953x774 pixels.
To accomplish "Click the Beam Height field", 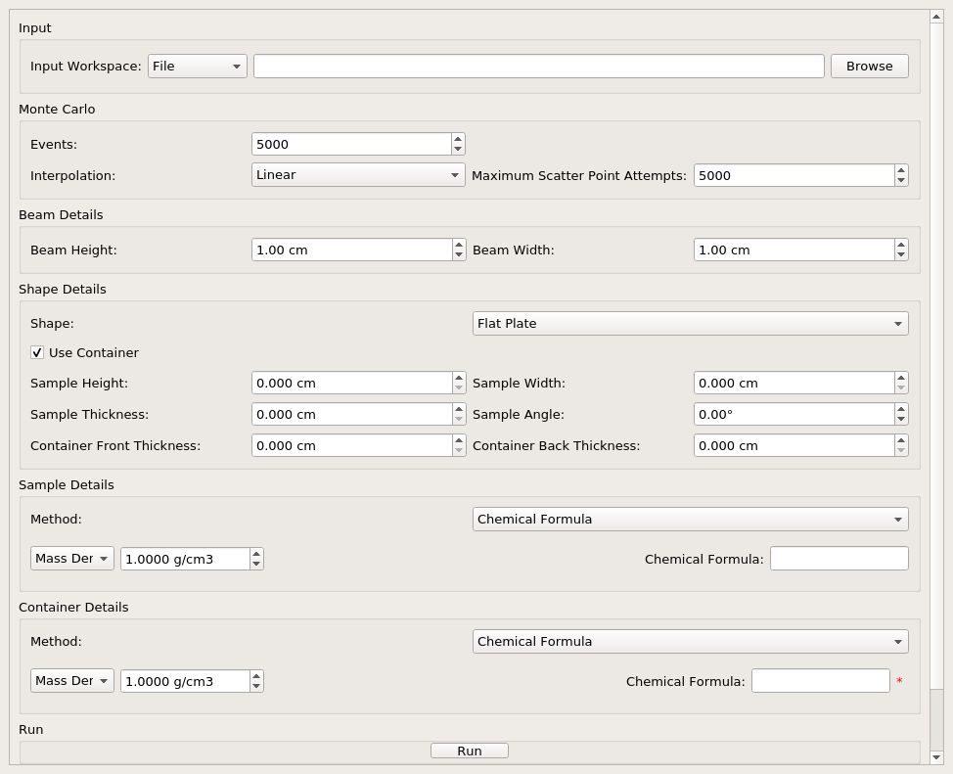I will (352, 250).
